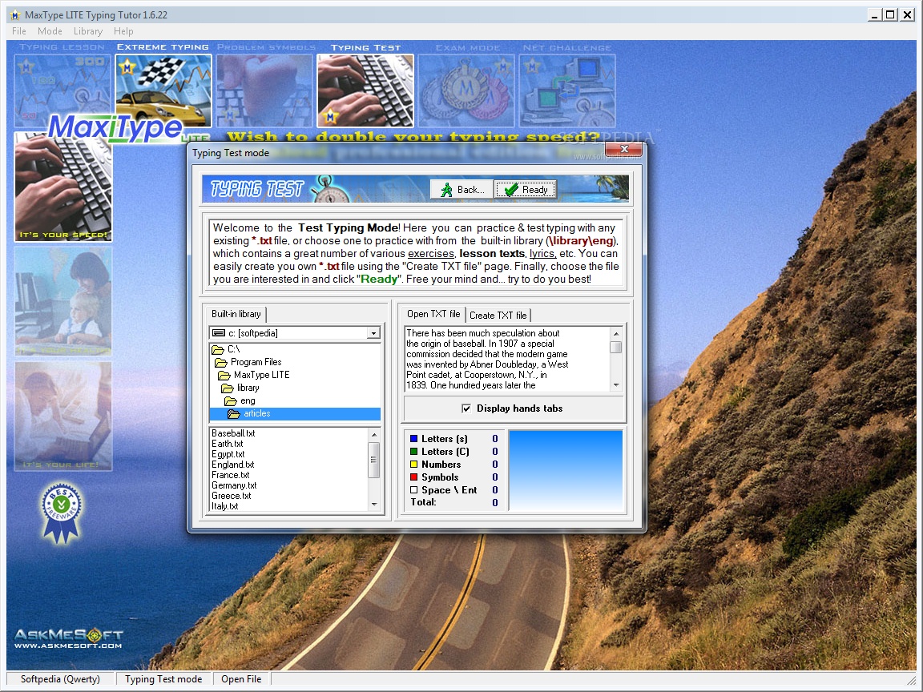
Task: Click the open articles folder icon
Action: click(x=234, y=413)
